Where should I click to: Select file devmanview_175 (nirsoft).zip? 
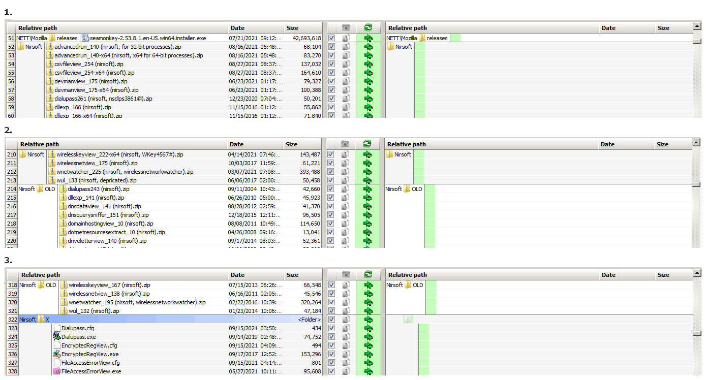90,81
